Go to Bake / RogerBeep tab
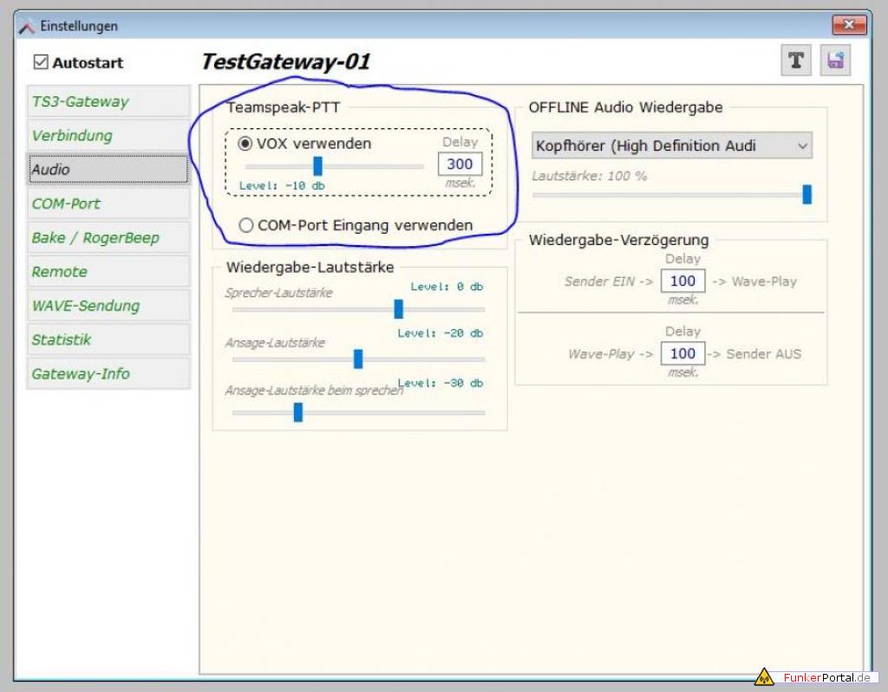Screen dimensions: 888x692 (108, 237)
